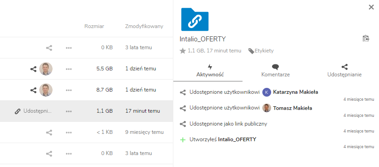Click share icon on the 9 miesięcy temu row
The width and height of the screenshot is (379, 167).
[x=49, y=132]
